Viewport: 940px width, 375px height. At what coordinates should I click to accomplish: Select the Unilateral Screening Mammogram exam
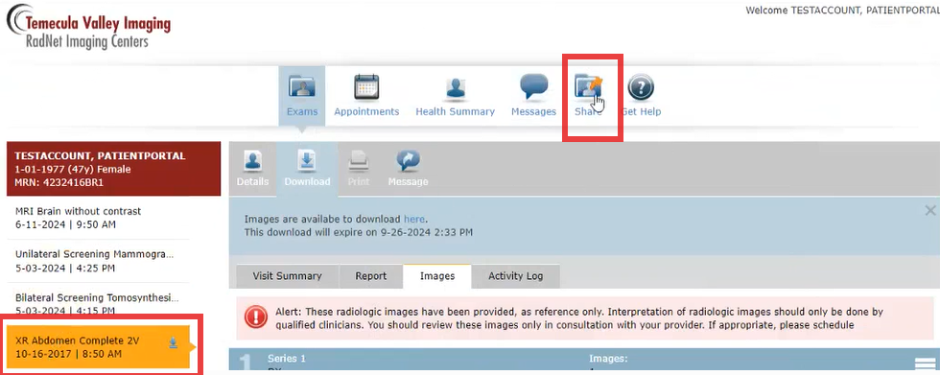click(98, 261)
